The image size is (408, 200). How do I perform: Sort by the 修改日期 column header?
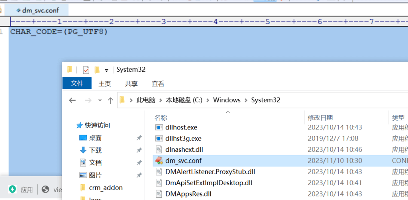coord(320,118)
